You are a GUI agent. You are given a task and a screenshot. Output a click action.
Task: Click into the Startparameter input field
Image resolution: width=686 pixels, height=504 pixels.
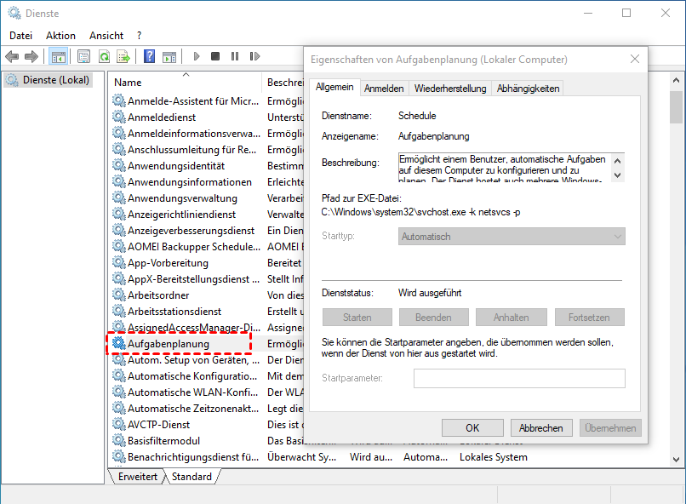pos(519,379)
